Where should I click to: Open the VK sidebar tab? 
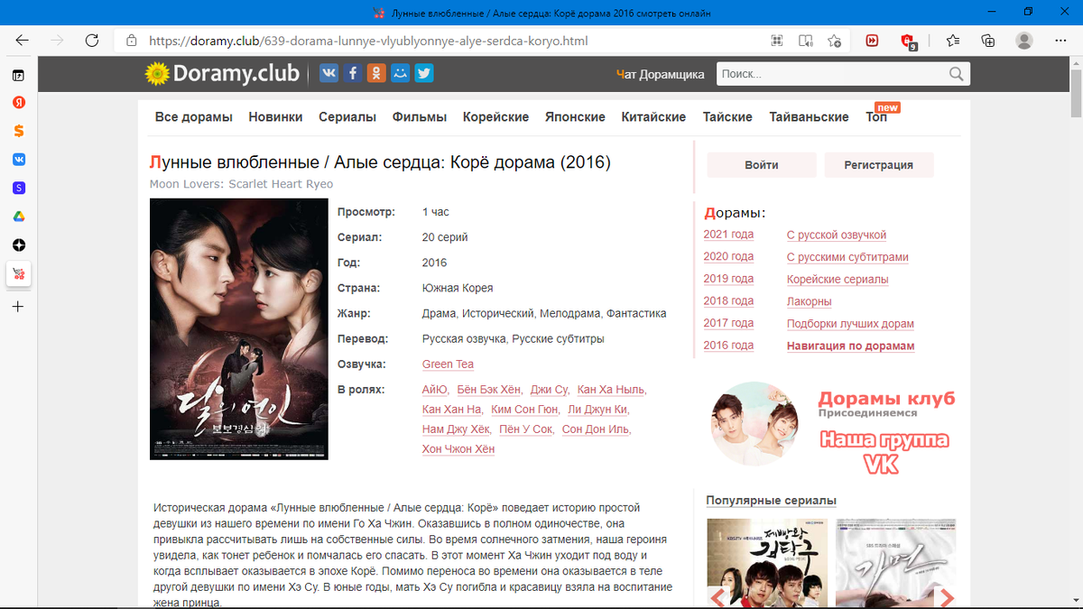coord(18,160)
